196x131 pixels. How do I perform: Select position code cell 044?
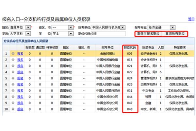click(130, 97)
